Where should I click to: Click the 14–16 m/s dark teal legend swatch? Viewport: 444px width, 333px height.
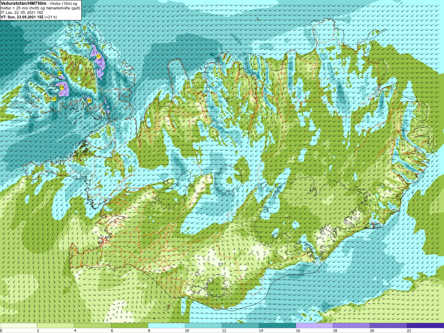pyautogui.click(x=277, y=326)
